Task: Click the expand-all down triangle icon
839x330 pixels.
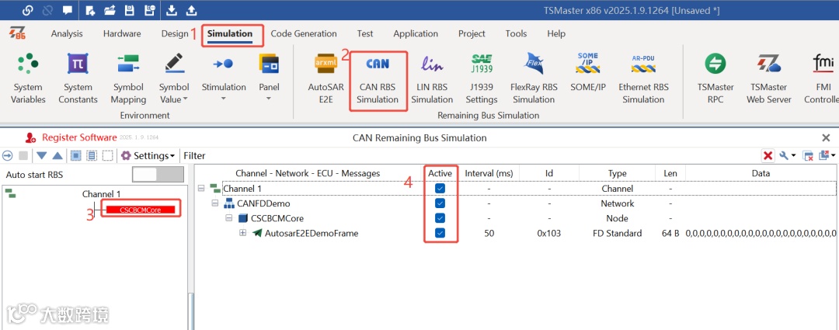Action: coord(42,155)
